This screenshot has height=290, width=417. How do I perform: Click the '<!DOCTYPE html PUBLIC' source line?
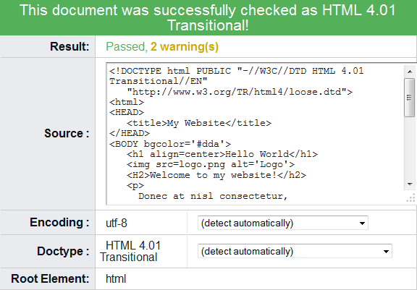pyautogui.click(x=237, y=71)
